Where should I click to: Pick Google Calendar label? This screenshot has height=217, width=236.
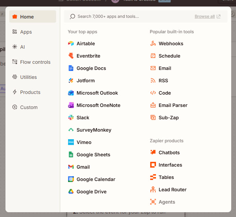point(96,179)
